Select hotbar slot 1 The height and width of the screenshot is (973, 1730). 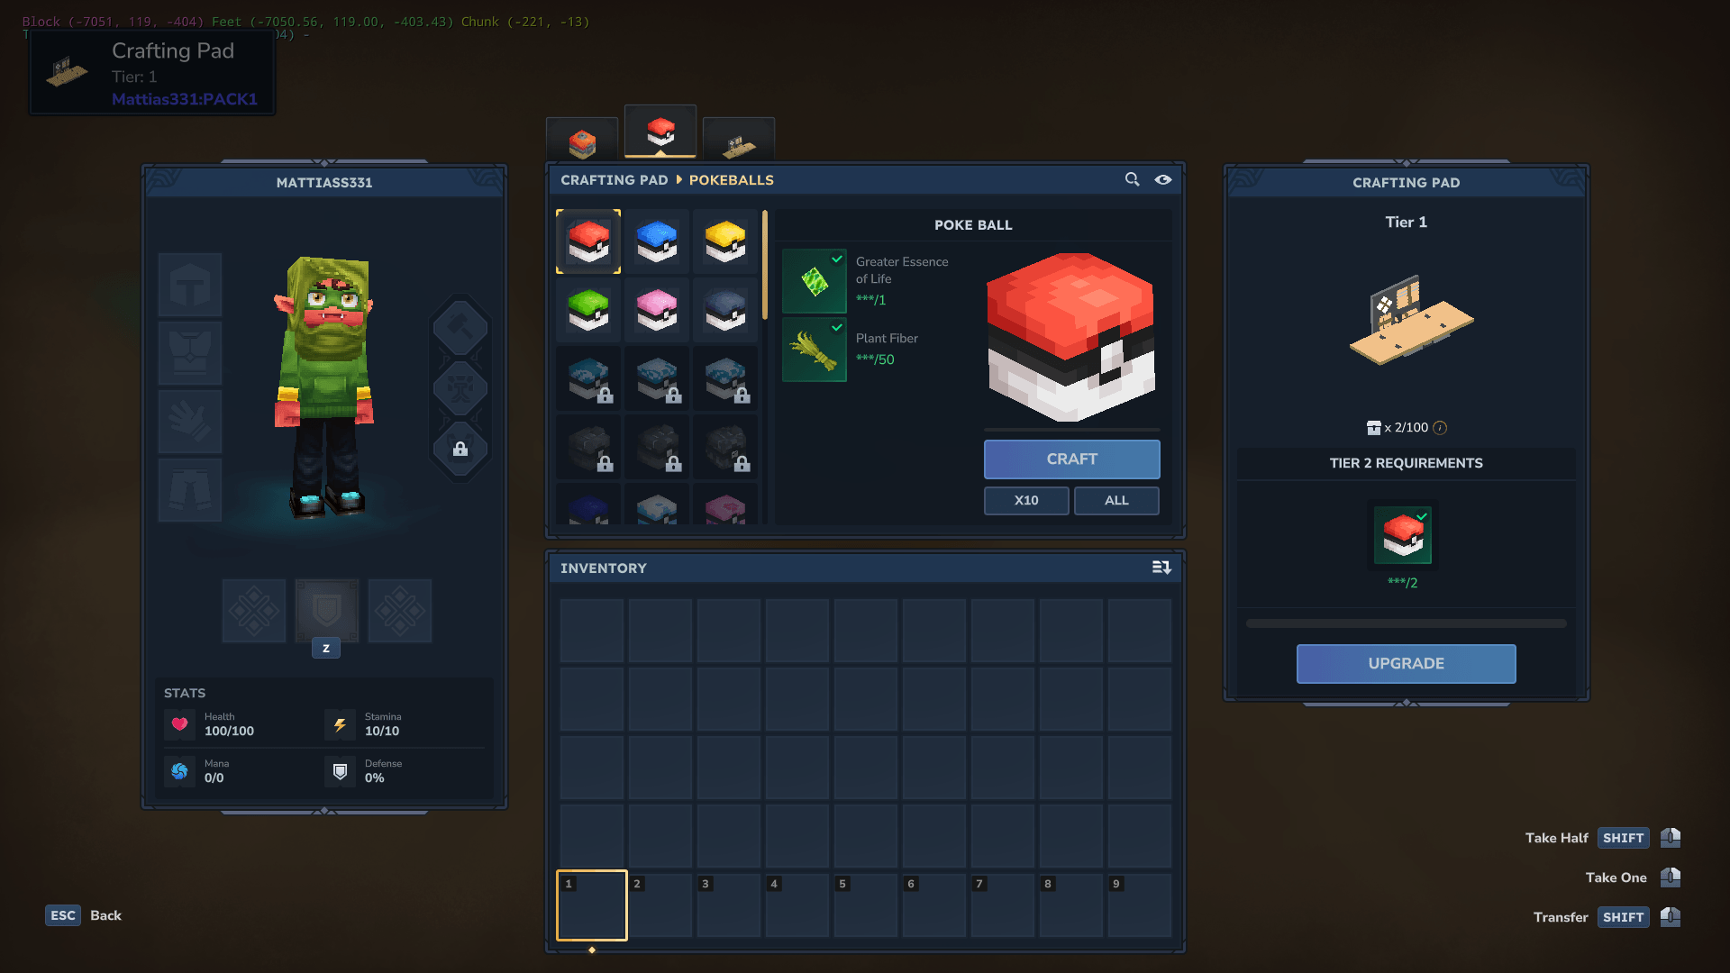point(592,905)
